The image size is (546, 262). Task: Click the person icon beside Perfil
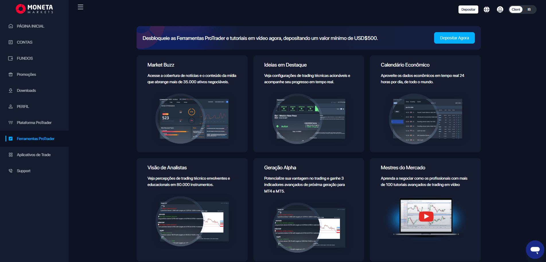pyautogui.click(x=11, y=106)
